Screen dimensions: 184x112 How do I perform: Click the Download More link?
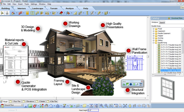[x=177, y=18]
